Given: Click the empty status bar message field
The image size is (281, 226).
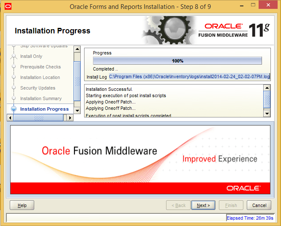Looking at the screenshot, I should click(116, 218).
